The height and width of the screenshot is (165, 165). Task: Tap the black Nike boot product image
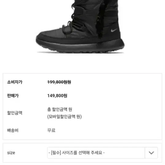[x=80, y=26]
